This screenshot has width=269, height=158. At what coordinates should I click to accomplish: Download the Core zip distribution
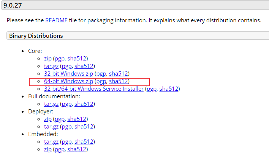pos(48,59)
